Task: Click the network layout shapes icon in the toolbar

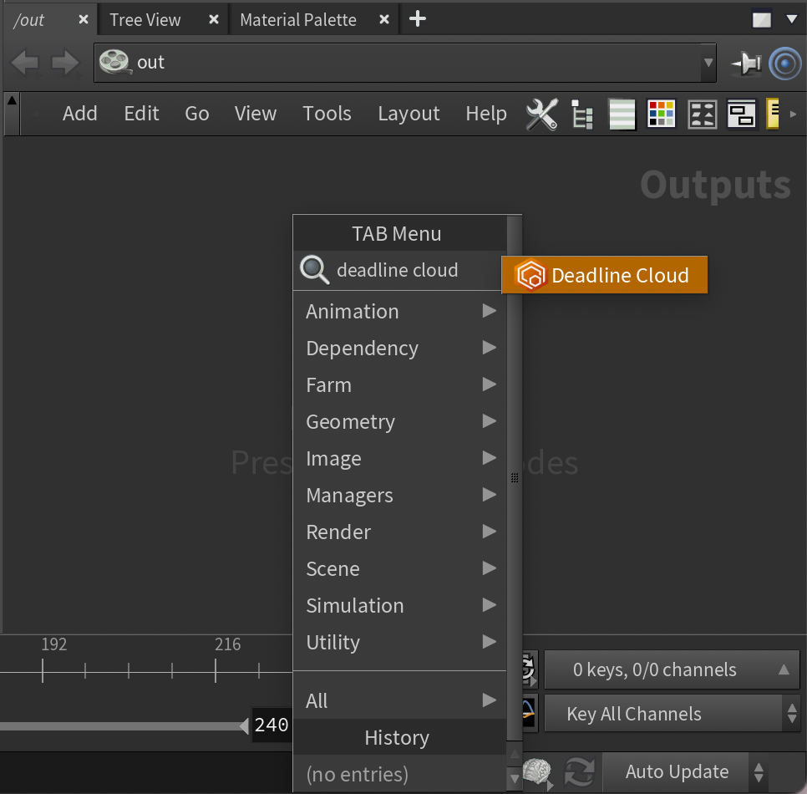Action: 703,115
